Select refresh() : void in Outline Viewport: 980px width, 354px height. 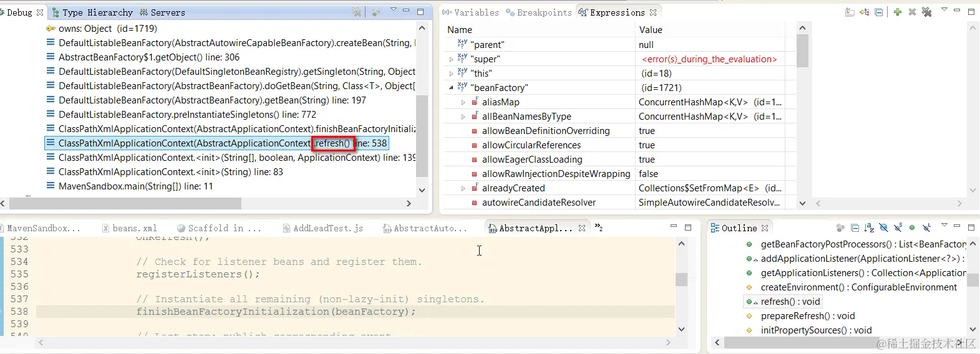[784, 302]
